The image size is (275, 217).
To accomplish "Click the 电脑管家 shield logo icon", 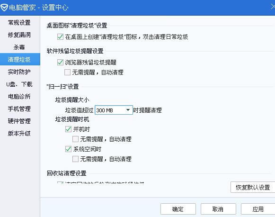I will [x=4, y=8].
